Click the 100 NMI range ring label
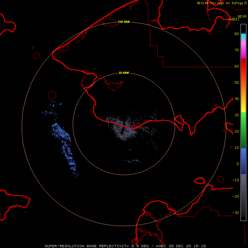 click(124, 22)
